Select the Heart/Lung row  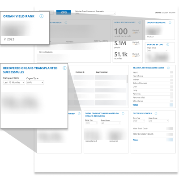(x=153, y=76)
